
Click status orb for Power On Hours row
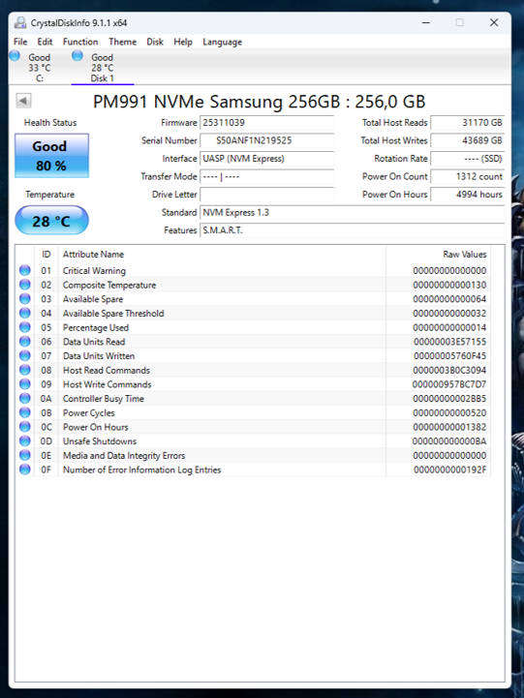(25, 427)
